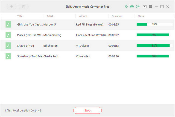This screenshot has width=175, height=117.
Task: Click the Duration column header
Action: (x=117, y=16)
